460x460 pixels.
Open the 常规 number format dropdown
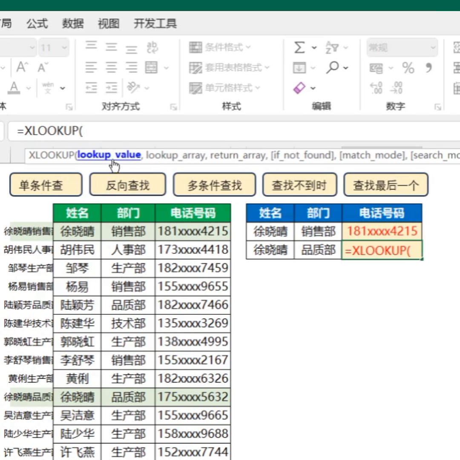pos(402,47)
